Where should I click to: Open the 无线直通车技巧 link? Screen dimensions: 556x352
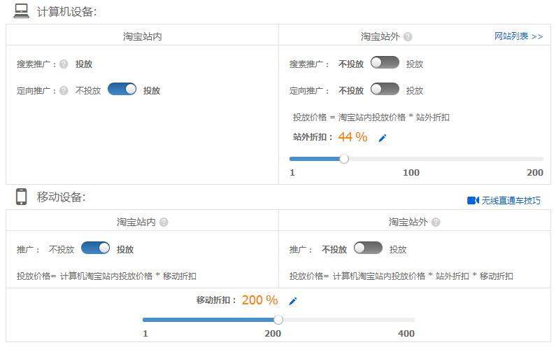tap(511, 201)
